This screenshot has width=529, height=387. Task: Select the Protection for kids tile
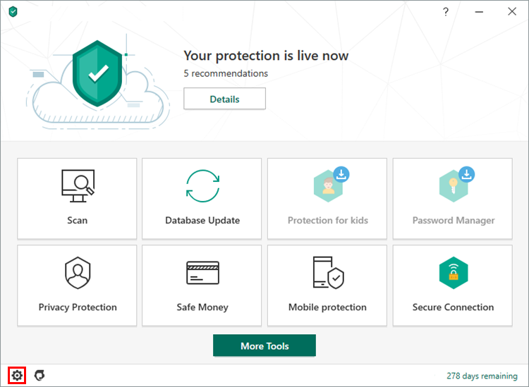tap(327, 199)
